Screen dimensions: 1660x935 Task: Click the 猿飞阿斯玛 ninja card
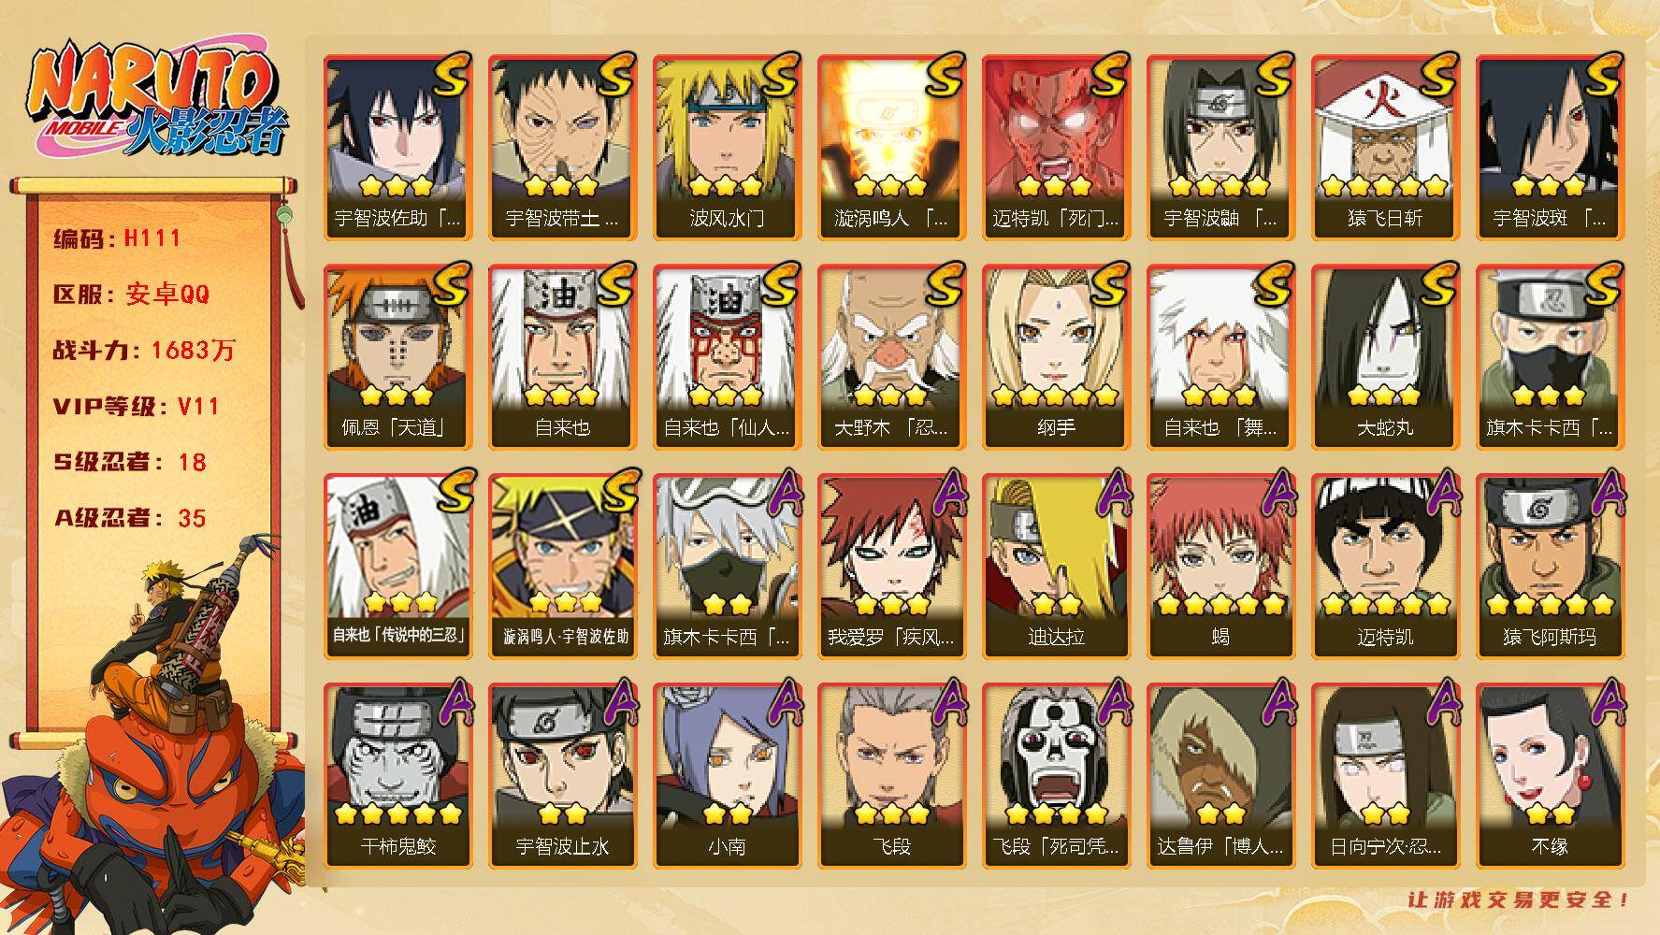click(x=1550, y=566)
